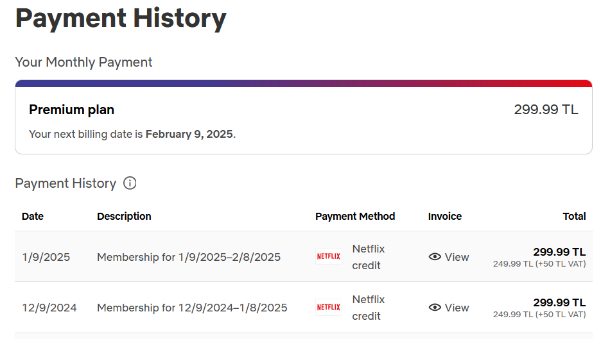Select the Membership for 12/9/2024–1/8/2025 description
The width and height of the screenshot is (610, 339).
click(192, 308)
